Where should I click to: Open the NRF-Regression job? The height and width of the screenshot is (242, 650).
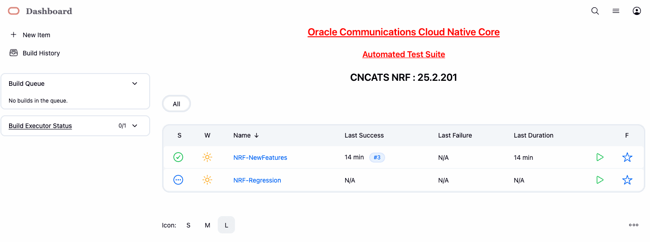(x=257, y=180)
